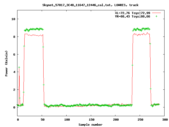Click the y-axis tick label 10
This screenshot has width=169, height=127.
click(13, 19)
